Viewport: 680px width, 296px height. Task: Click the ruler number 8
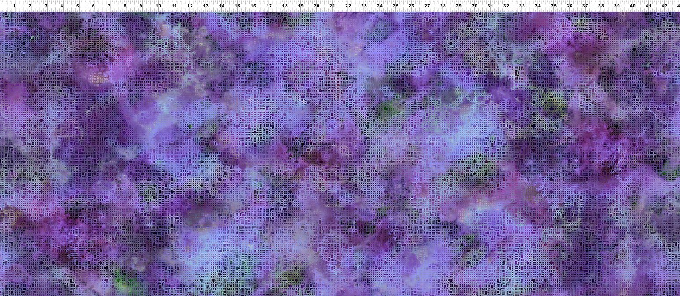pyautogui.click(x=125, y=6)
